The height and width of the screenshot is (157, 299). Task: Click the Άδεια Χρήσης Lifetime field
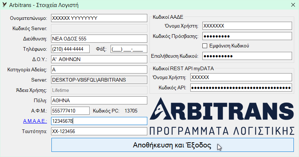99,90
